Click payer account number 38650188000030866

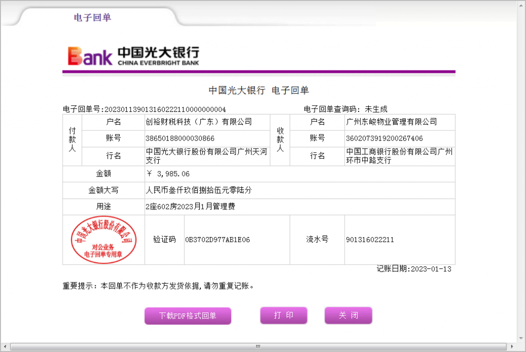(180, 139)
